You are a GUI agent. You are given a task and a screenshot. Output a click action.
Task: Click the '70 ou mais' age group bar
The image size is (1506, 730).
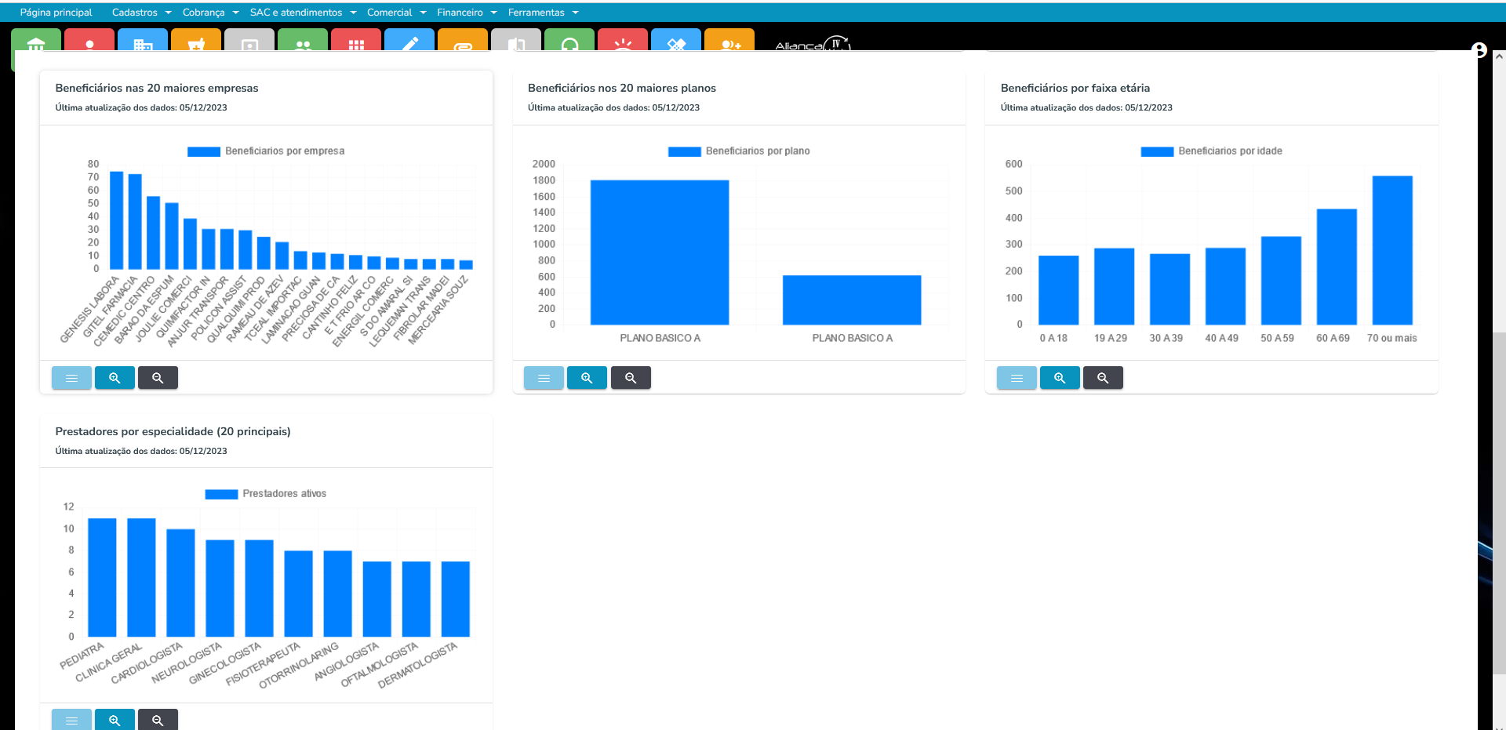pyautogui.click(x=1392, y=250)
